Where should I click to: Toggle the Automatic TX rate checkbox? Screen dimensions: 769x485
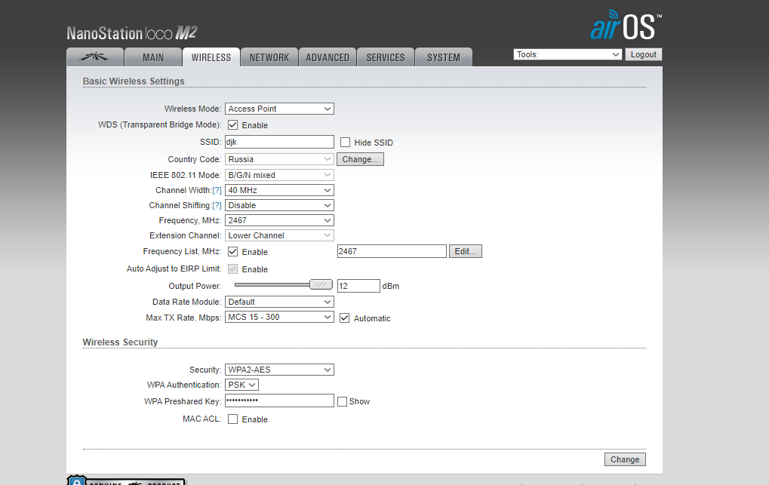pyautogui.click(x=345, y=318)
